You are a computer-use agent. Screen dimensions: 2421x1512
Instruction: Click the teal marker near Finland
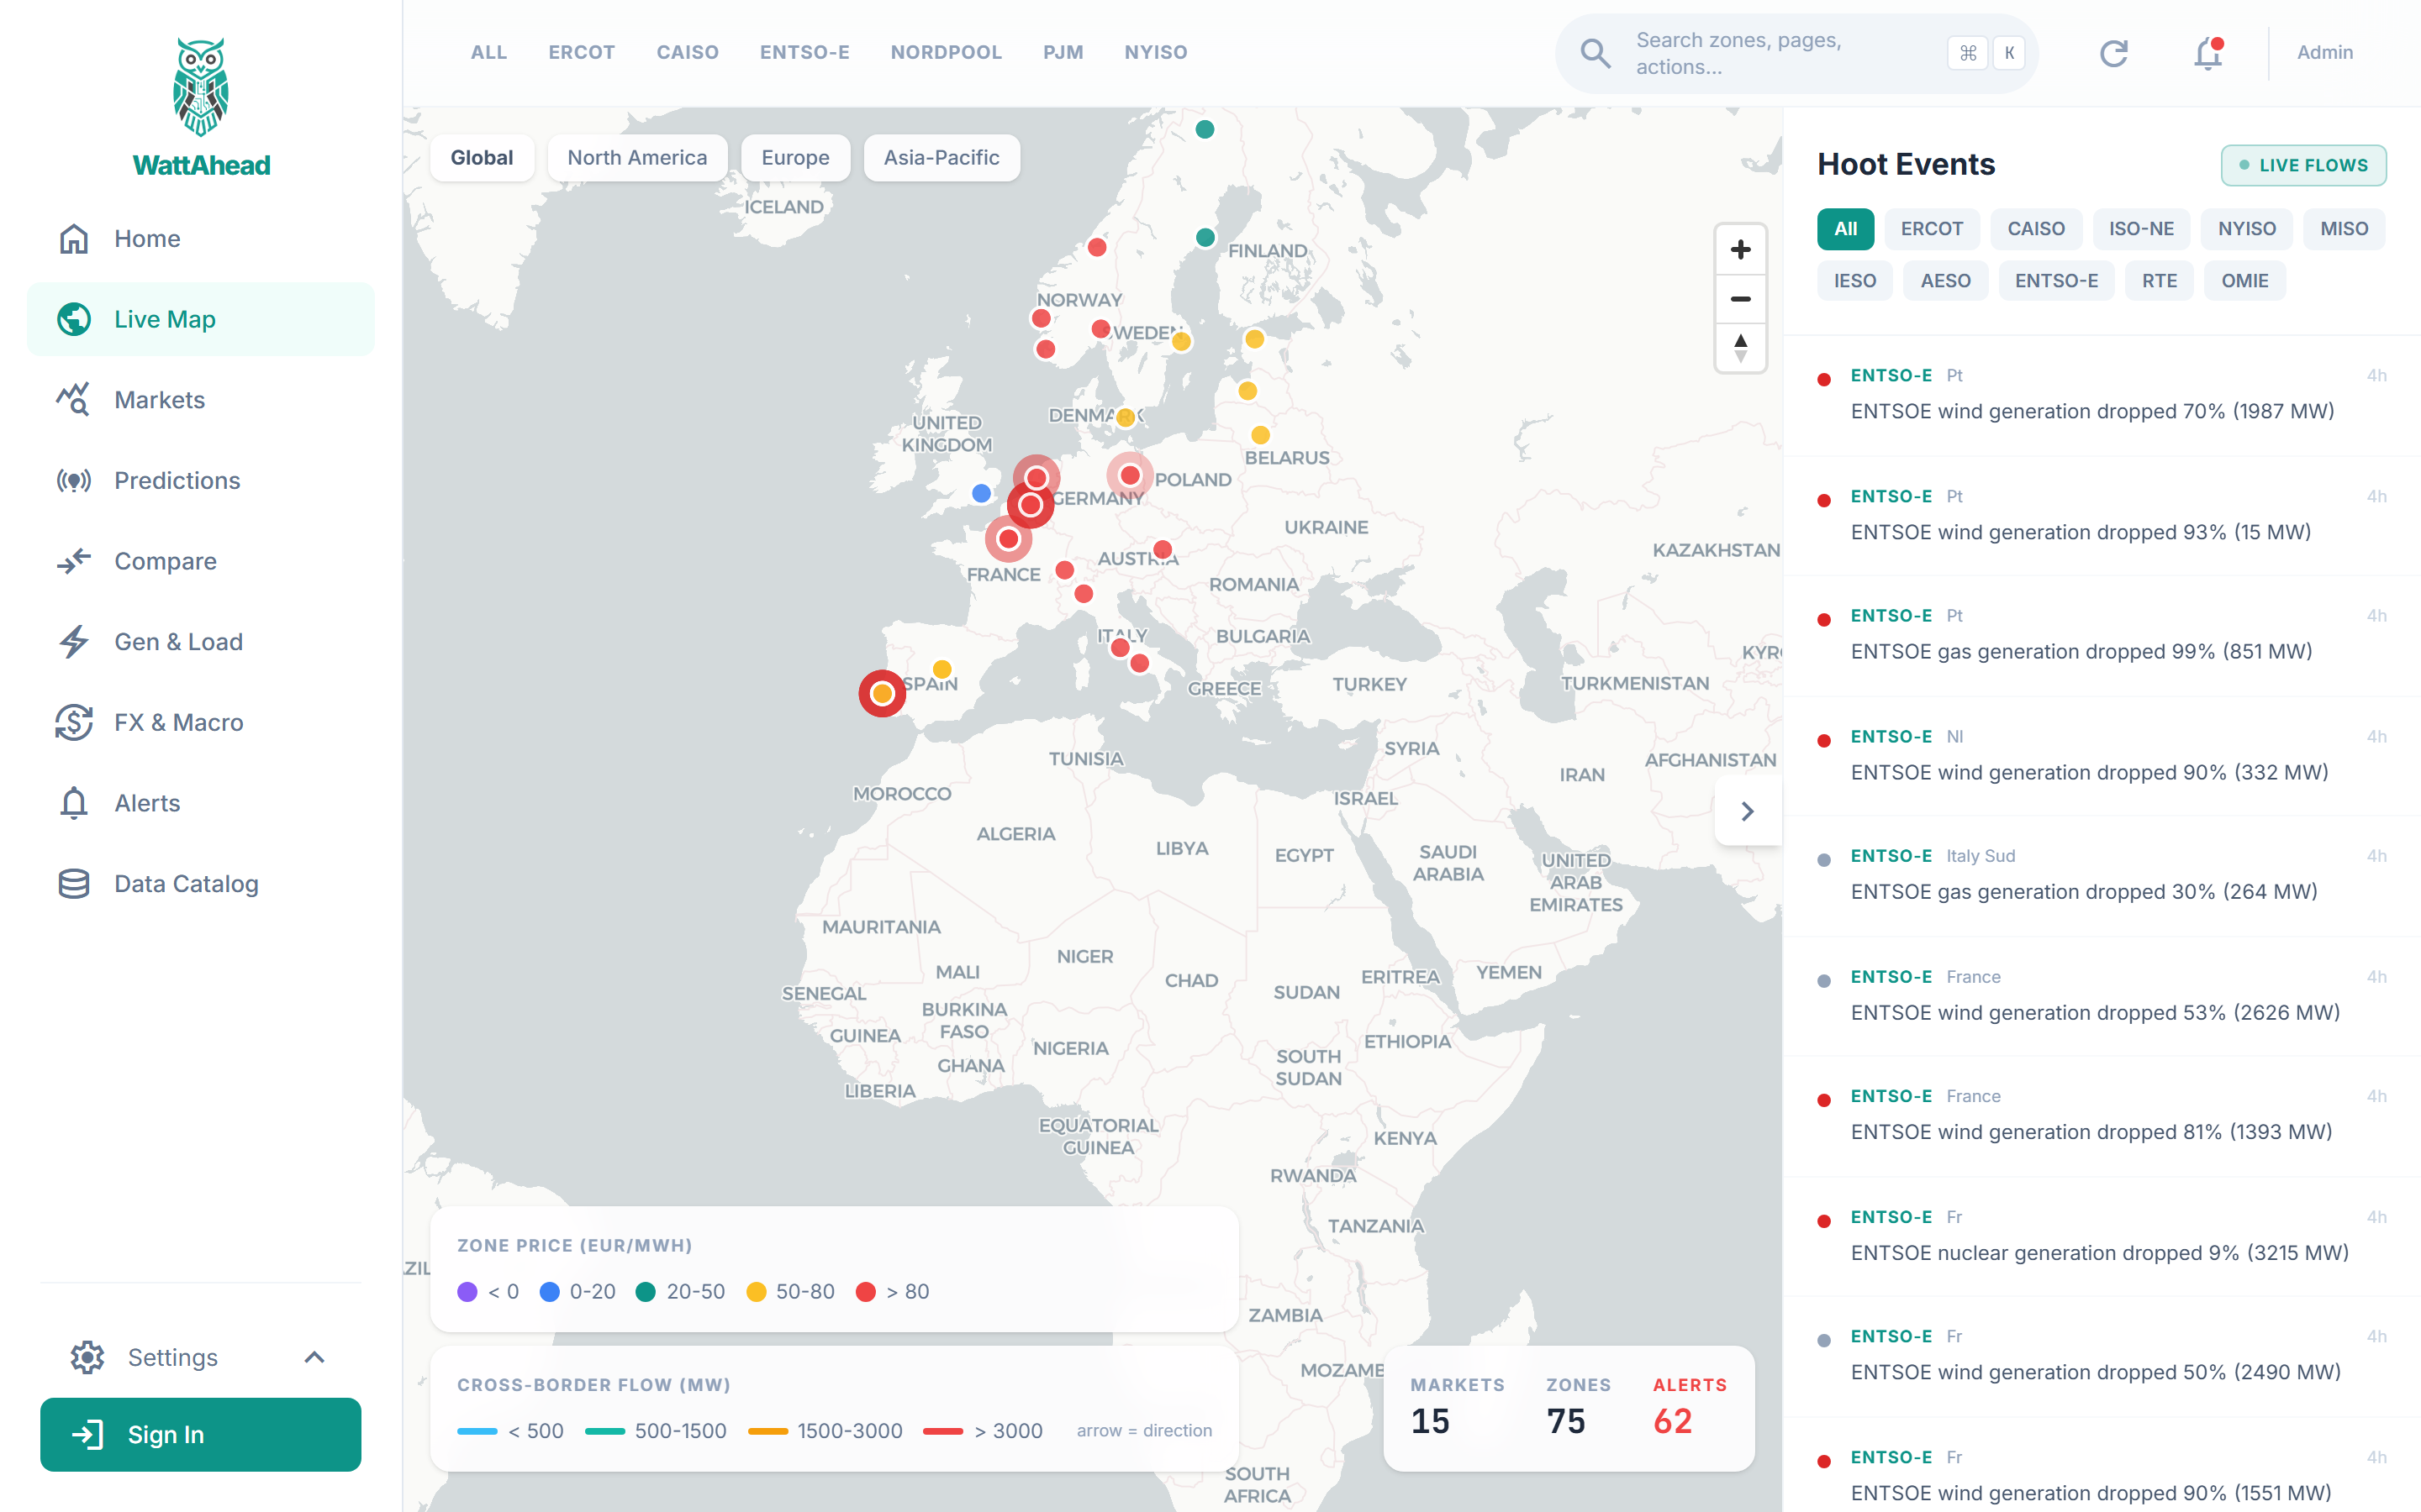[x=1205, y=237]
